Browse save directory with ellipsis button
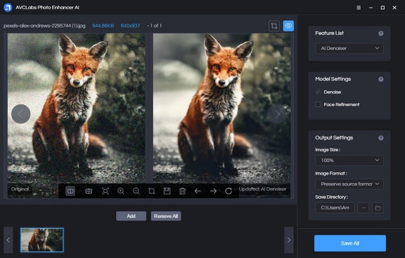This screenshot has width=405, height=258. 363,208
